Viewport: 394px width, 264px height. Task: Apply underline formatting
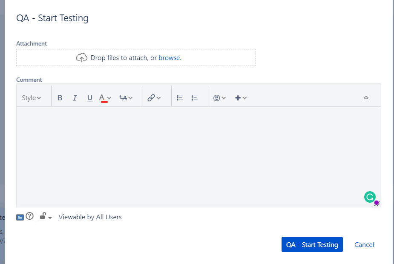[89, 98]
